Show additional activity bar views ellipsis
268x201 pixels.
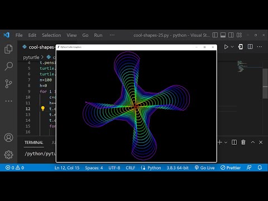[8, 101]
